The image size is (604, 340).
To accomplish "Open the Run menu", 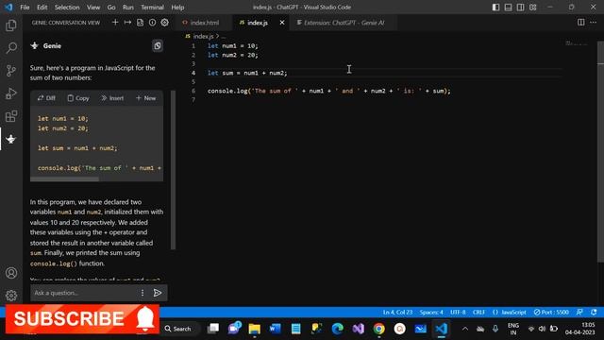I will 128,8.
